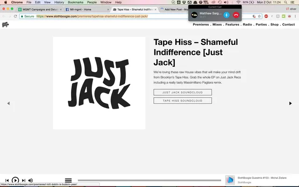The image size is (299, 187).
Task: Click the browser back arrow
Action: point(4,16)
